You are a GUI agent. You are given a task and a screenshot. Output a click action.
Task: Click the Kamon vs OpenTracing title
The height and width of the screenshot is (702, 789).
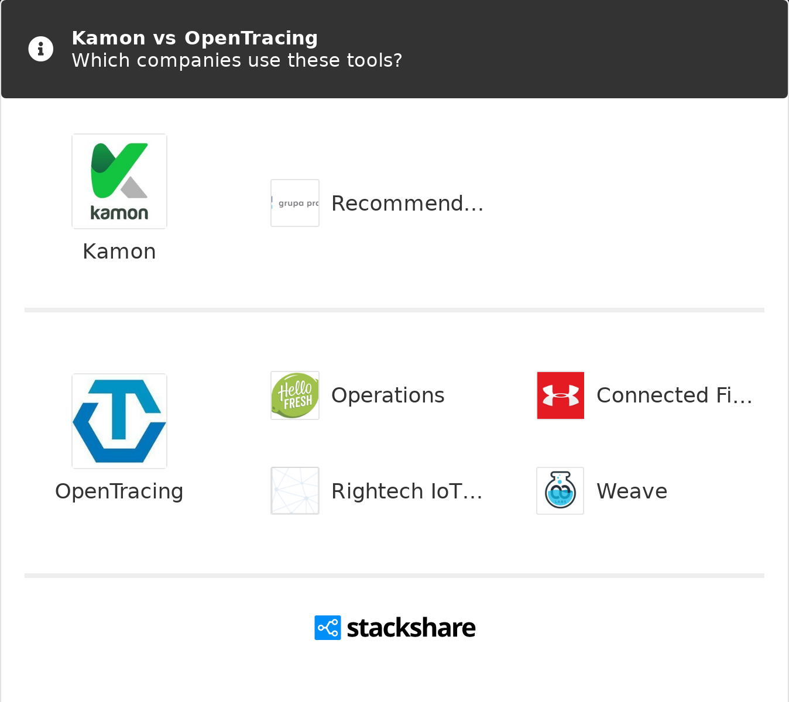[x=194, y=38]
